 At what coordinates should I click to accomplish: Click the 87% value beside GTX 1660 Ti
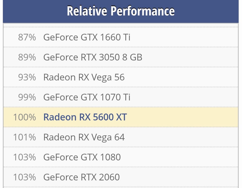27,37
